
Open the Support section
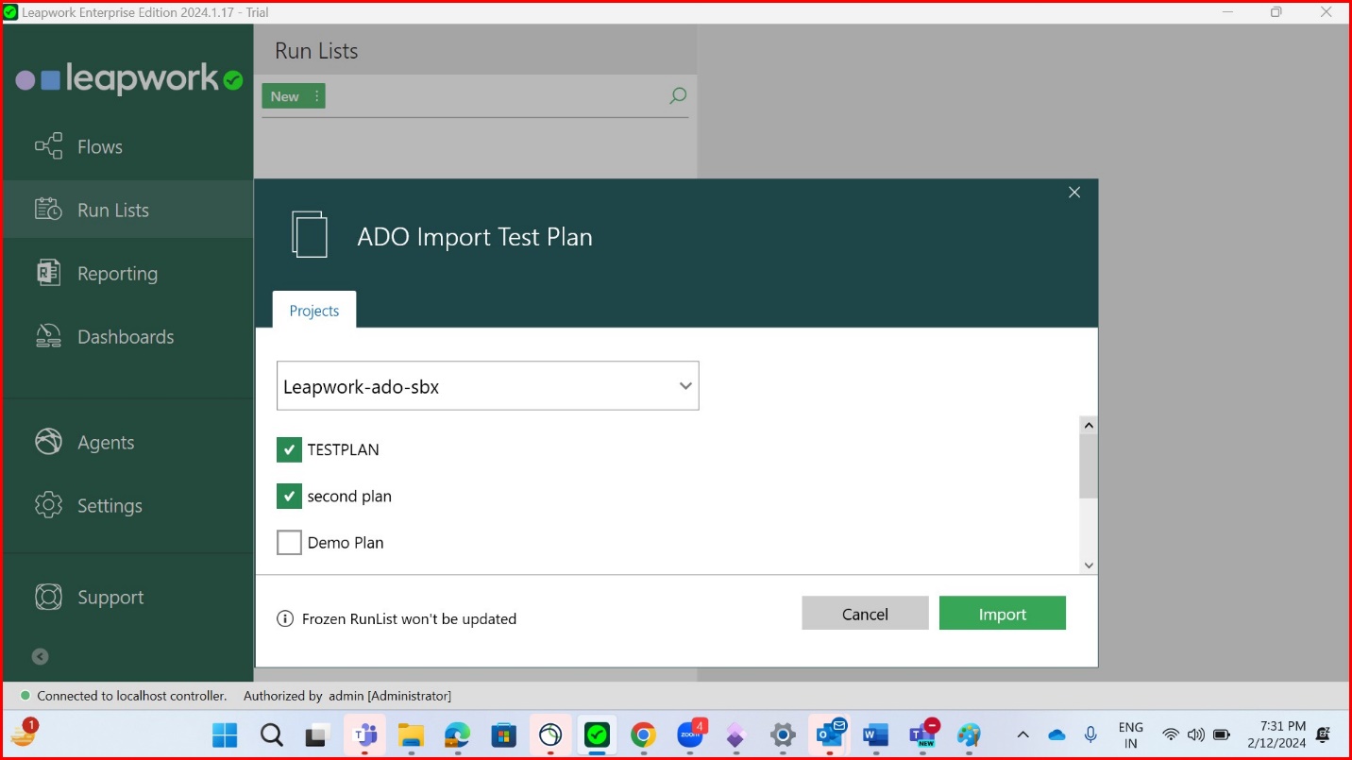[x=47, y=597]
